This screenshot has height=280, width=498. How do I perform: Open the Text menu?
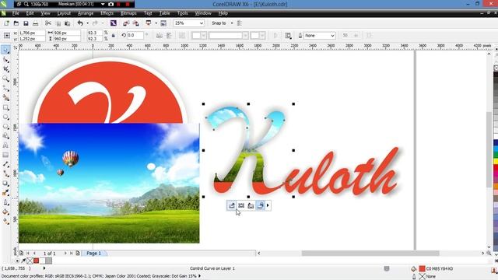pos(148,13)
